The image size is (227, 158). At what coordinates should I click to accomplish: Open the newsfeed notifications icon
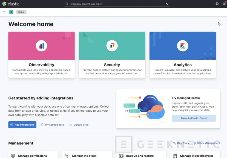click(224, 4)
